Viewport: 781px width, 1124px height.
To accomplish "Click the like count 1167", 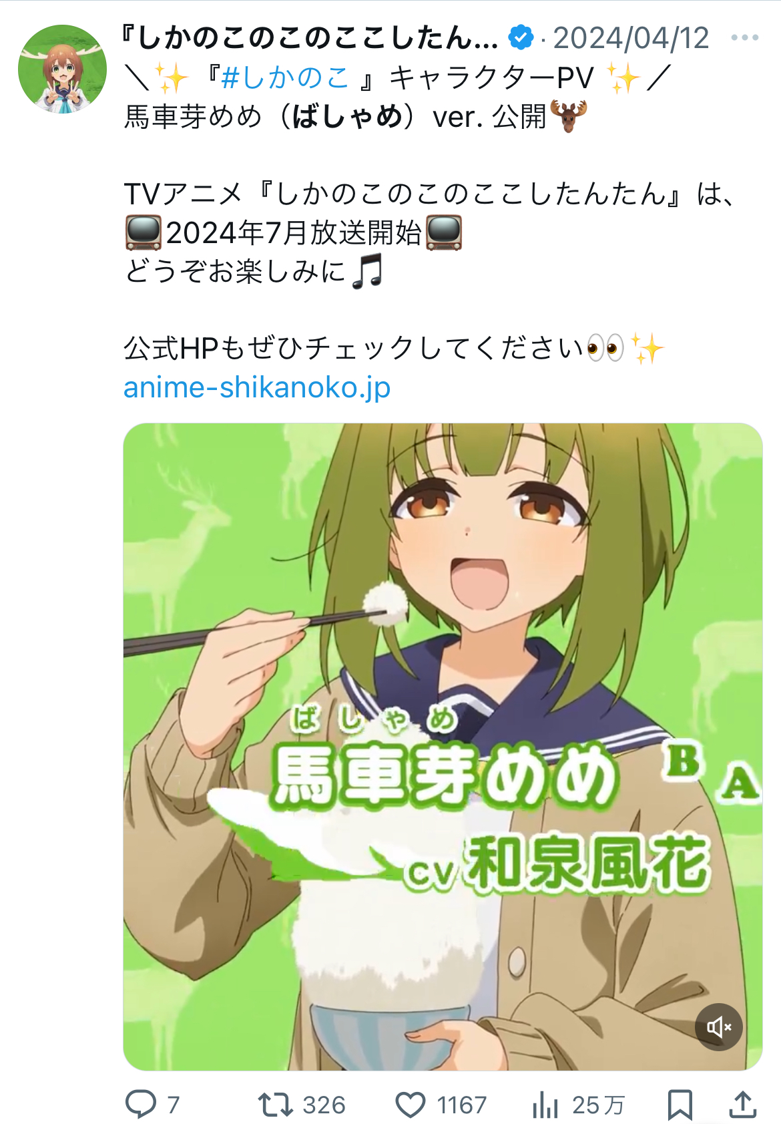I will pyautogui.click(x=462, y=1105).
